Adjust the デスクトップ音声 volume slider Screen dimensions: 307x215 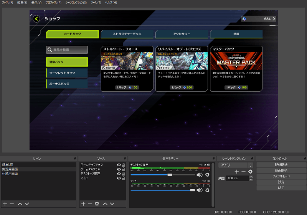pos(170,175)
